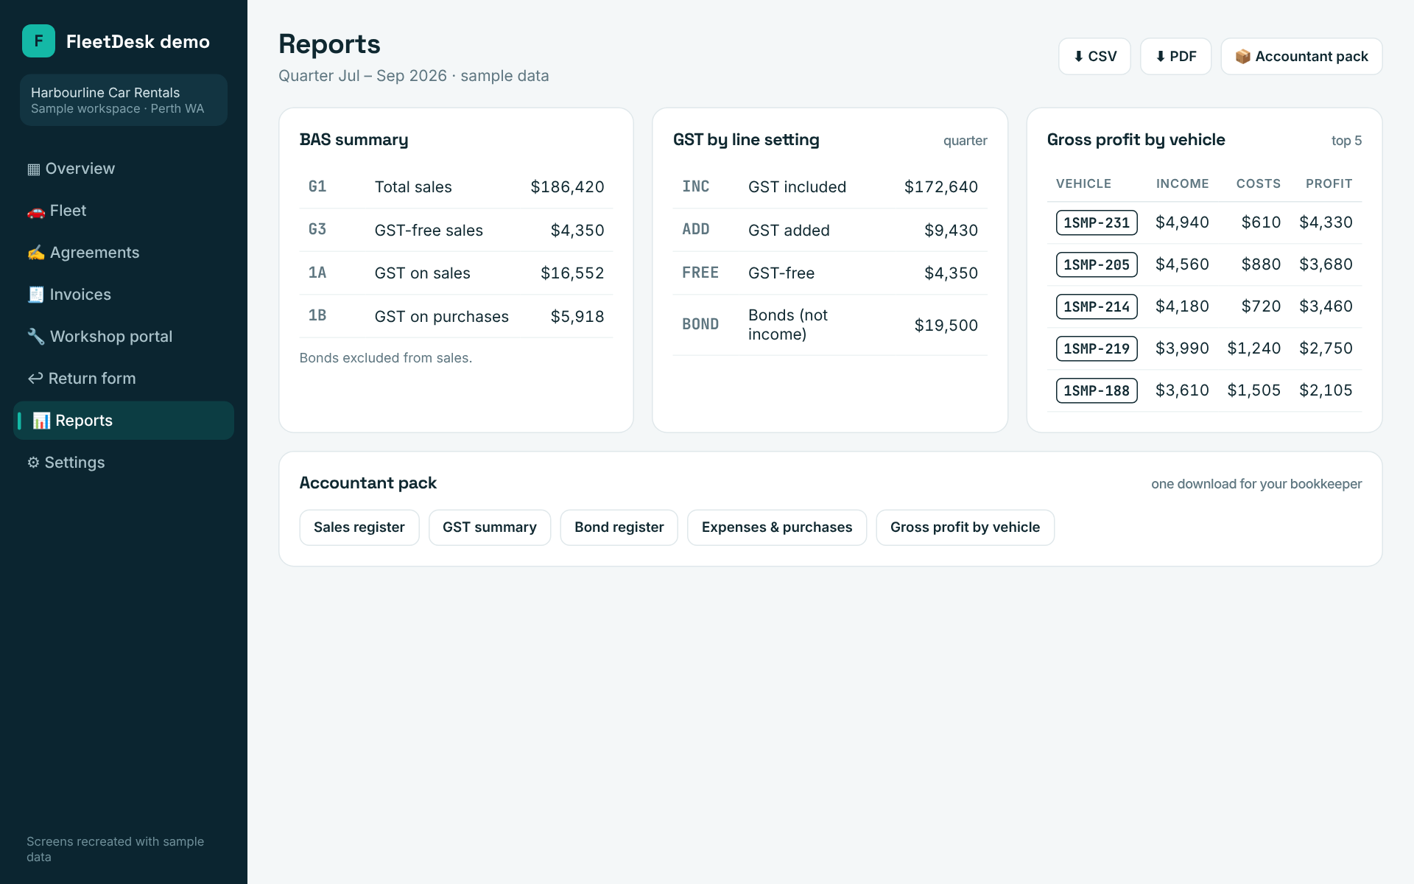The height and width of the screenshot is (884, 1414).
Task: Open the Overview page
Action: click(x=124, y=169)
